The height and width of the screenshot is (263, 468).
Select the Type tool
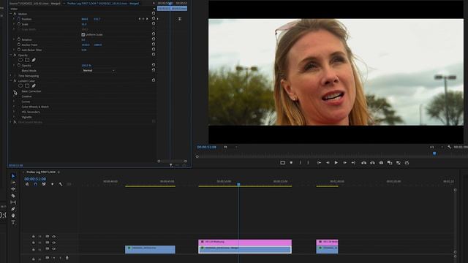pos(13,222)
